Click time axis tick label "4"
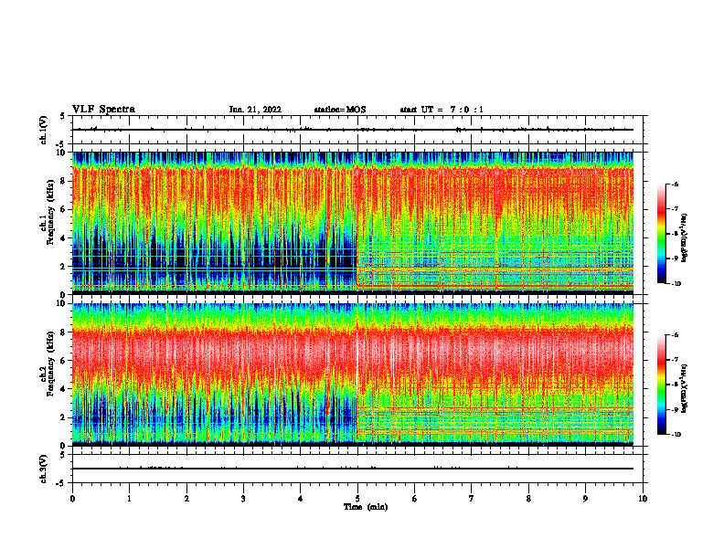724x559 pixels. (301, 499)
